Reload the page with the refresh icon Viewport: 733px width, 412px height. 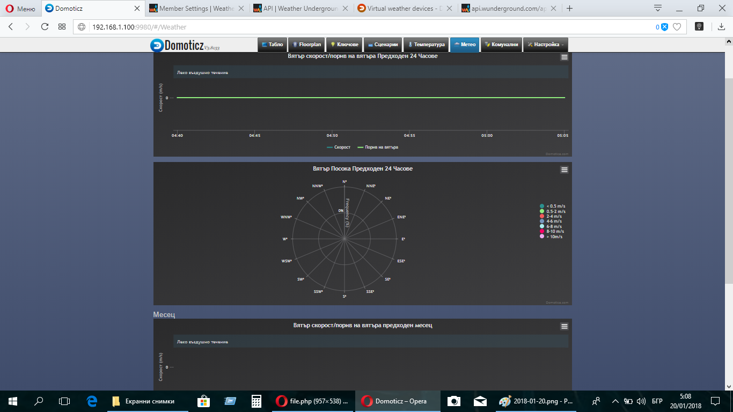click(x=45, y=27)
